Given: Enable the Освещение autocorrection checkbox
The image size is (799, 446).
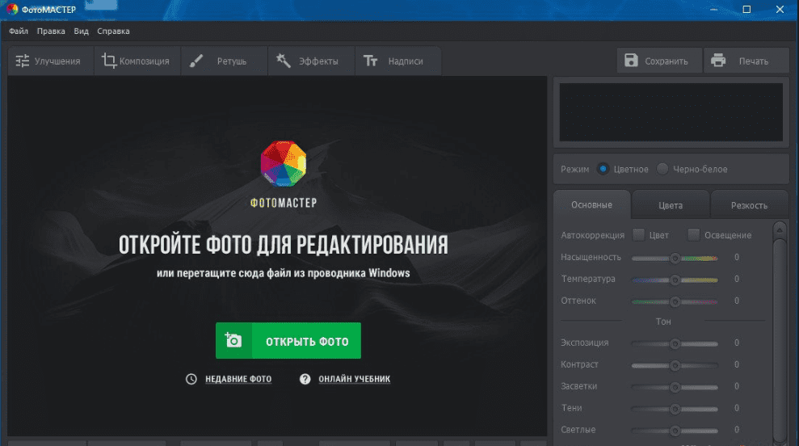Looking at the screenshot, I should tap(693, 235).
